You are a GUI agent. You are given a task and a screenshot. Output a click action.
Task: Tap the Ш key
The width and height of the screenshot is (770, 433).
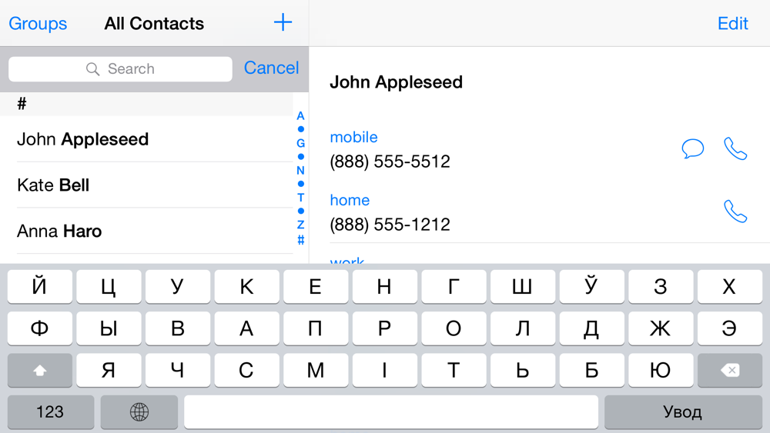tap(523, 286)
